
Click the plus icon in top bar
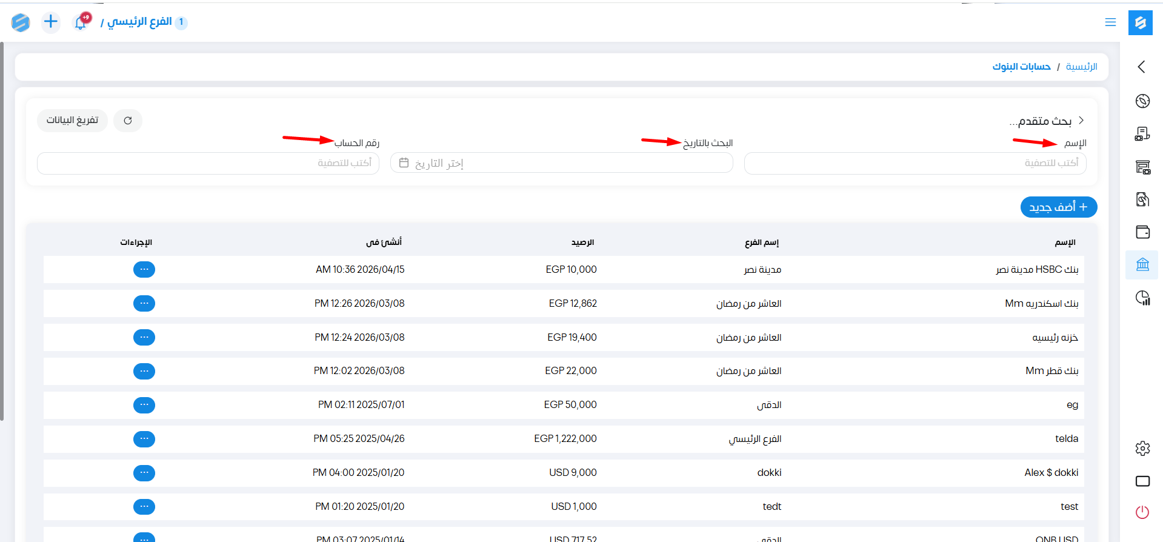coord(51,22)
